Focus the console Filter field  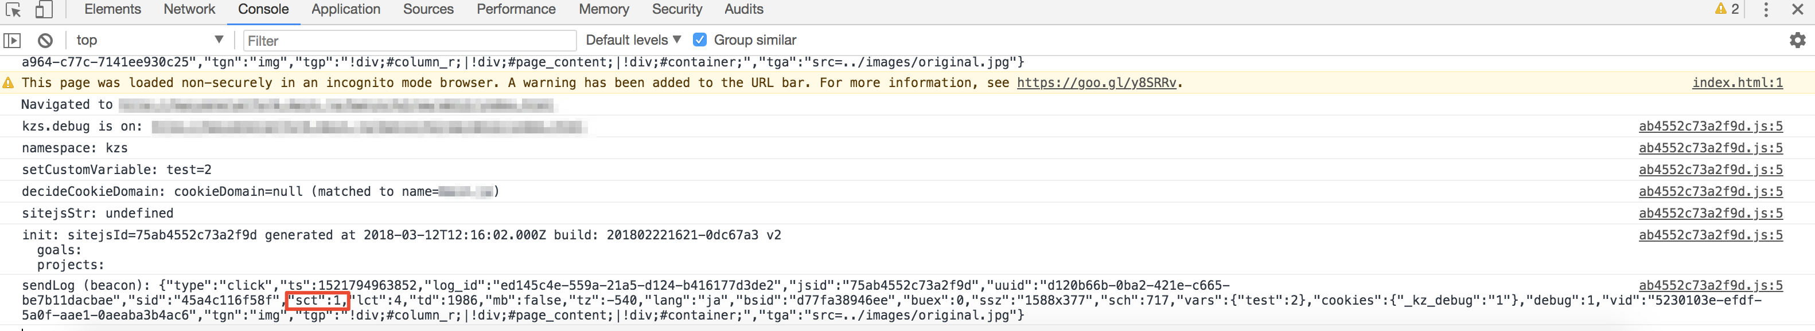(x=410, y=41)
